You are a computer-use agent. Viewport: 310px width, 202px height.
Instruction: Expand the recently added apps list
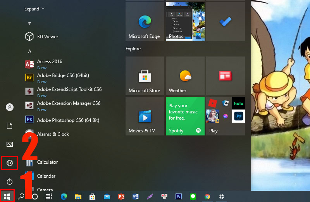(x=34, y=9)
